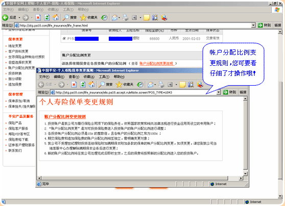This screenshot has width=285, height=206.
Task: Click main browser vertical scrollbar down arrow
Action: pyautogui.click(x=280, y=196)
